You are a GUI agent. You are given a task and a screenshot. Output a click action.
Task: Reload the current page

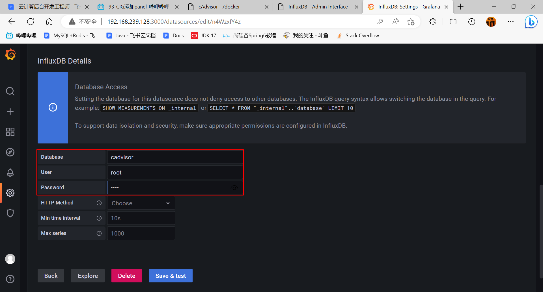[x=31, y=21]
